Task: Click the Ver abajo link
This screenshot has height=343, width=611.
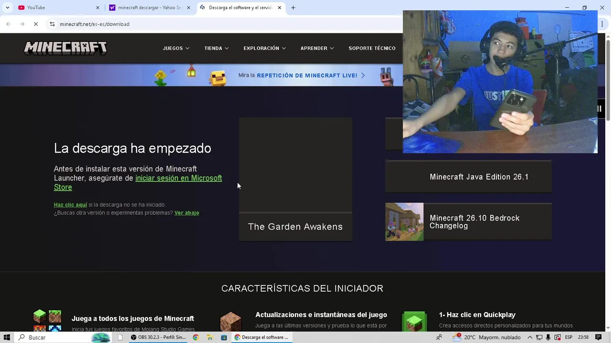Action: click(187, 213)
